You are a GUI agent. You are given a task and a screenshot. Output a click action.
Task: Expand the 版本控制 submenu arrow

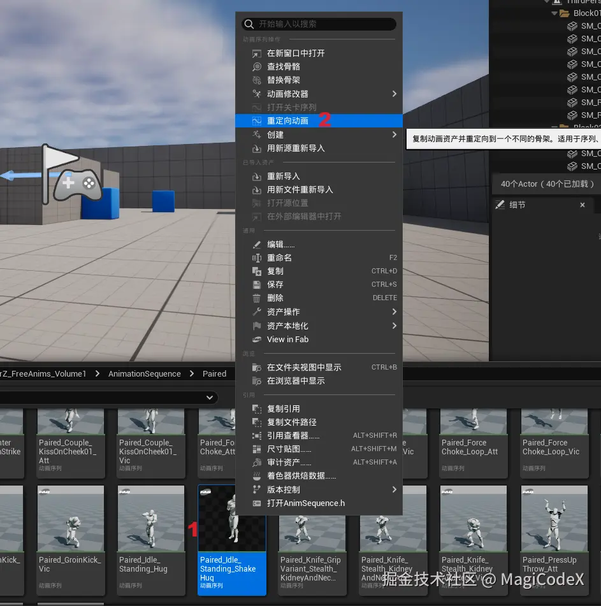[395, 489]
